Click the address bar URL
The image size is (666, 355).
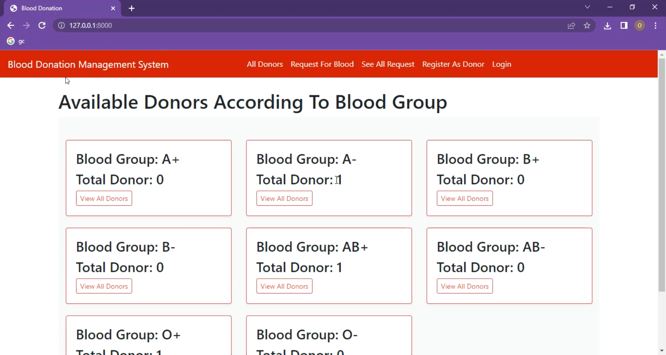(91, 25)
